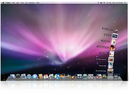Viewport: 129px width, 93px height.
Task: Open The Collector document thumbnail
Action: 113,42
